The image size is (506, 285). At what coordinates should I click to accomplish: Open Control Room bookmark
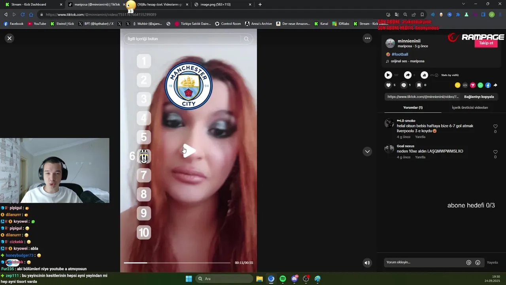(228, 24)
